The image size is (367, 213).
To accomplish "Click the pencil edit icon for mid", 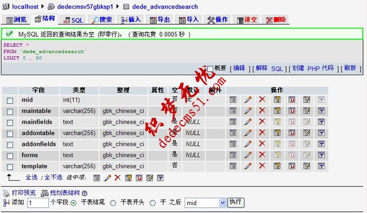I will coord(248,100).
